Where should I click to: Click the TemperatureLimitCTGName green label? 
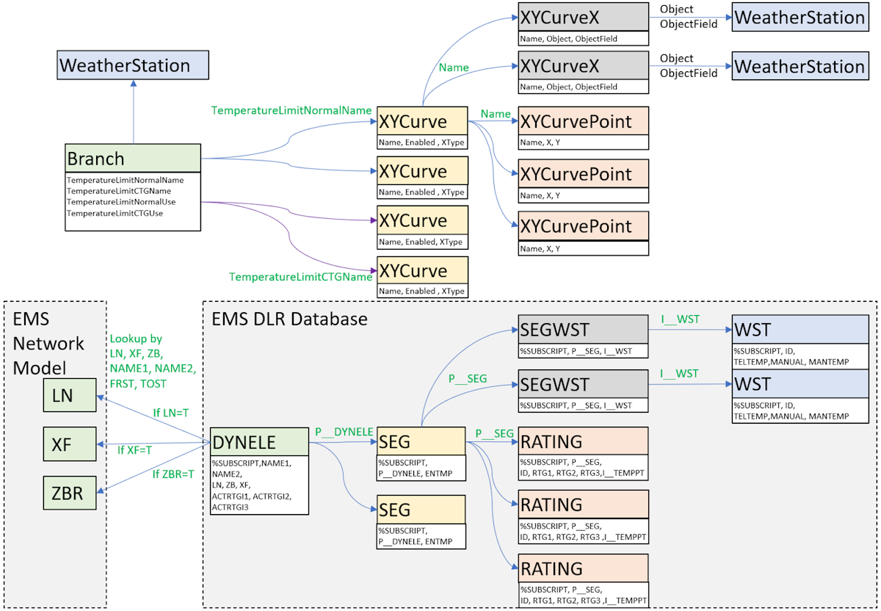click(x=301, y=277)
